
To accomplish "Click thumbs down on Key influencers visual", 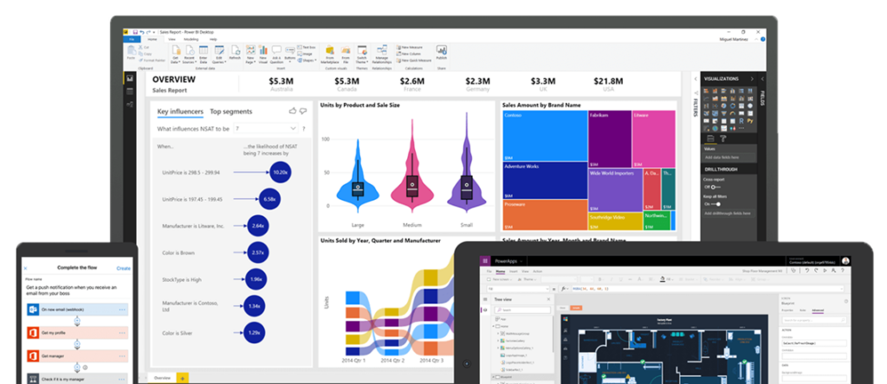I will (x=302, y=112).
